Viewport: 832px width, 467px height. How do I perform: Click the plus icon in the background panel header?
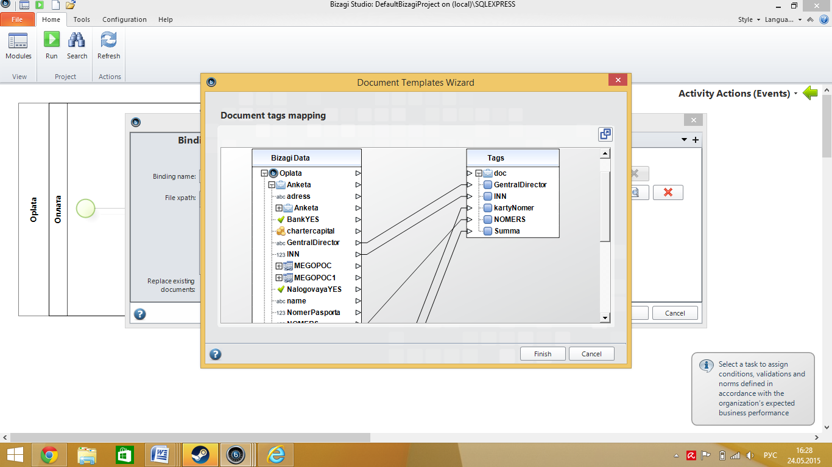696,140
